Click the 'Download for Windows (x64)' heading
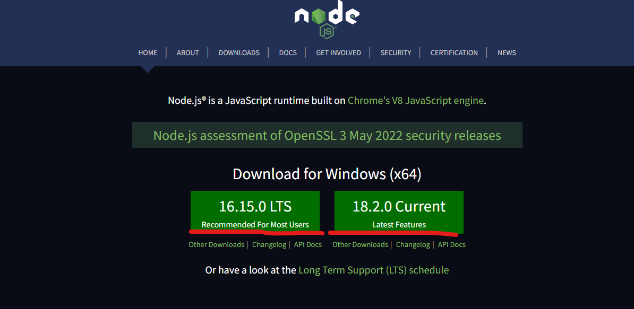634x309 pixels. click(x=327, y=174)
